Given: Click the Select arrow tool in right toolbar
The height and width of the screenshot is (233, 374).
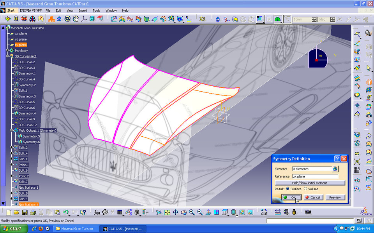Looking at the screenshot, I should 369,68.
